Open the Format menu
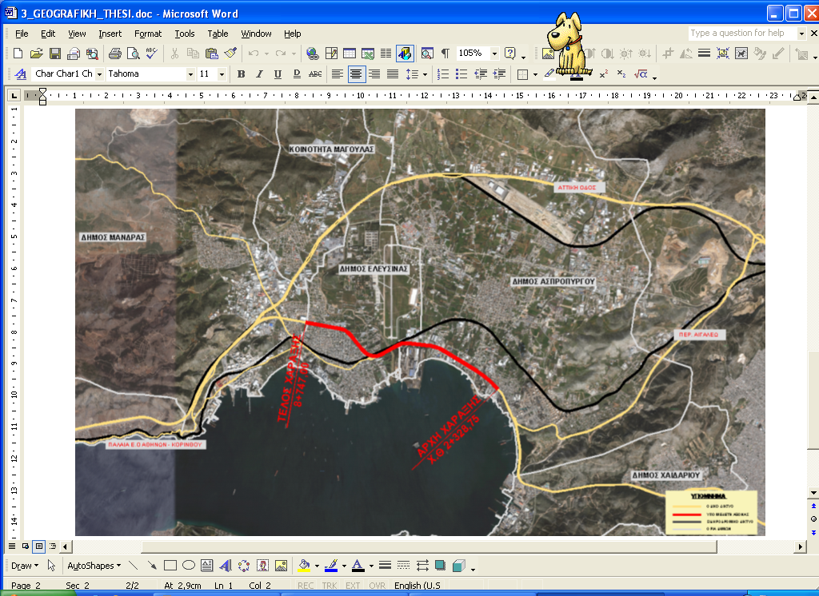Image resolution: width=819 pixels, height=596 pixels. 148,34
